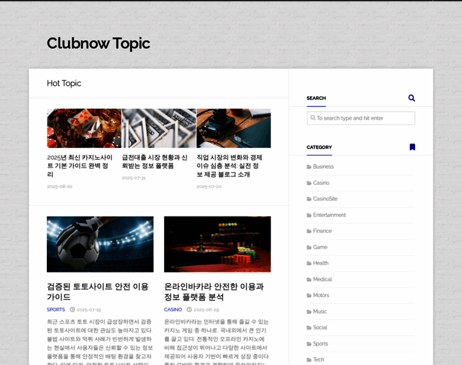
Task: Open the '직업 시장의 변화와 경제' hot topic title
Action: coord(230,165)
